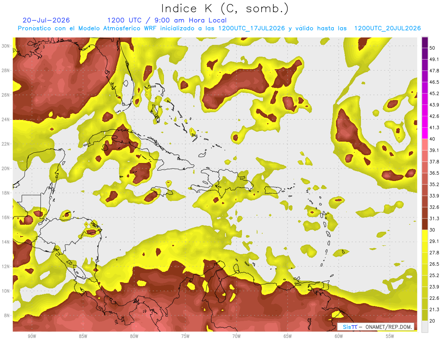
Task: Click the legend value 35.2
Action: coord(434,184)
